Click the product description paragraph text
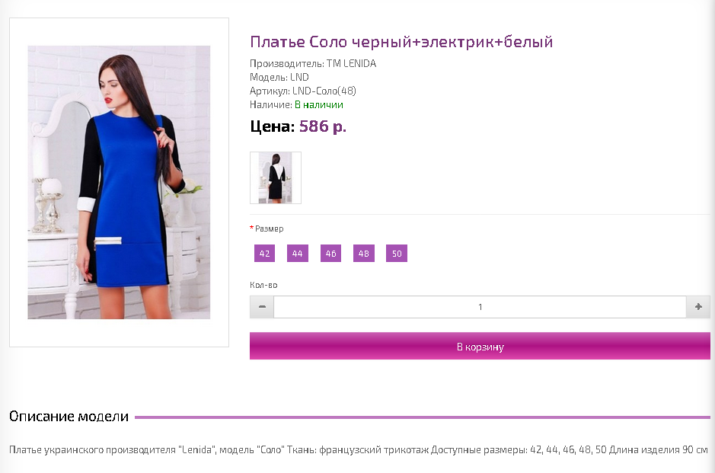This screenshot has width=715, height=473. click(358, 449)
